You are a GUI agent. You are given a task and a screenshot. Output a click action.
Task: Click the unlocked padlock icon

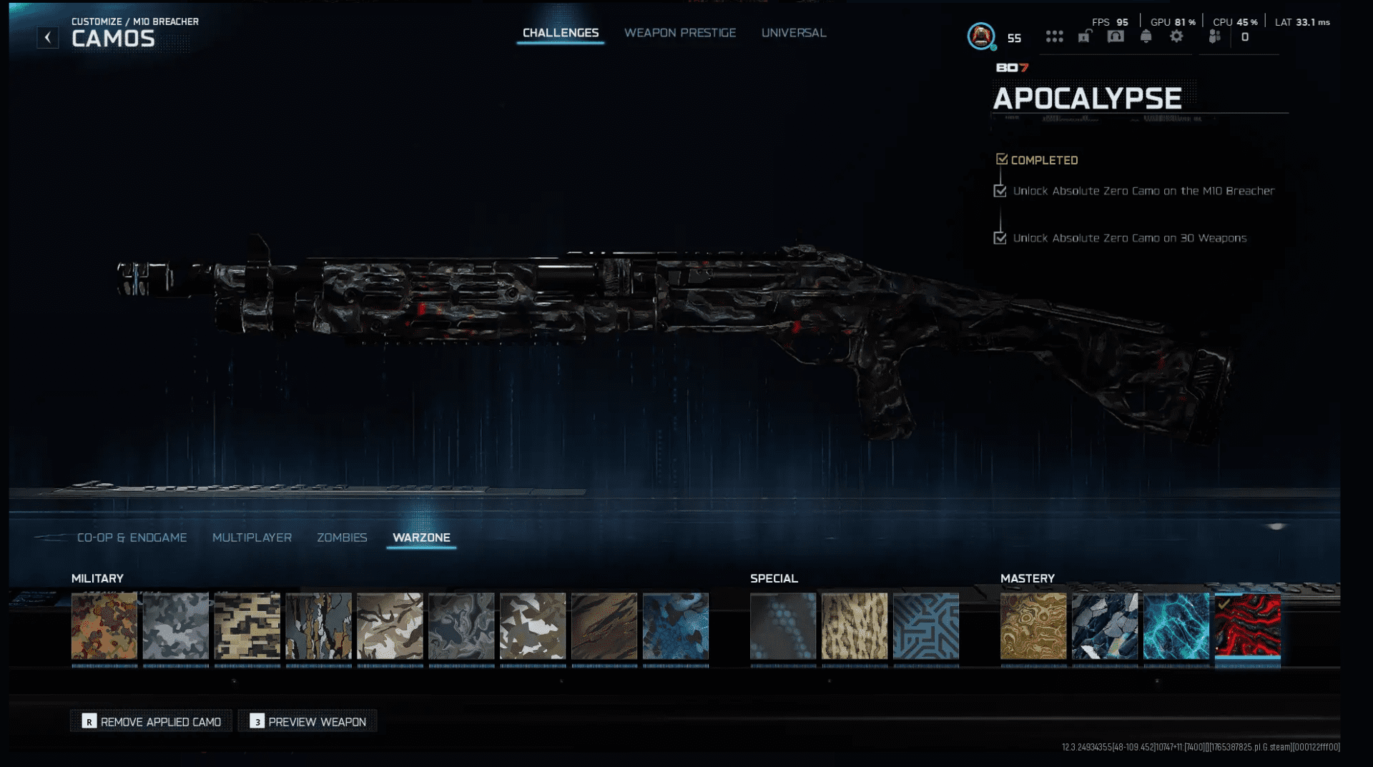click(x=1084, y=36)
